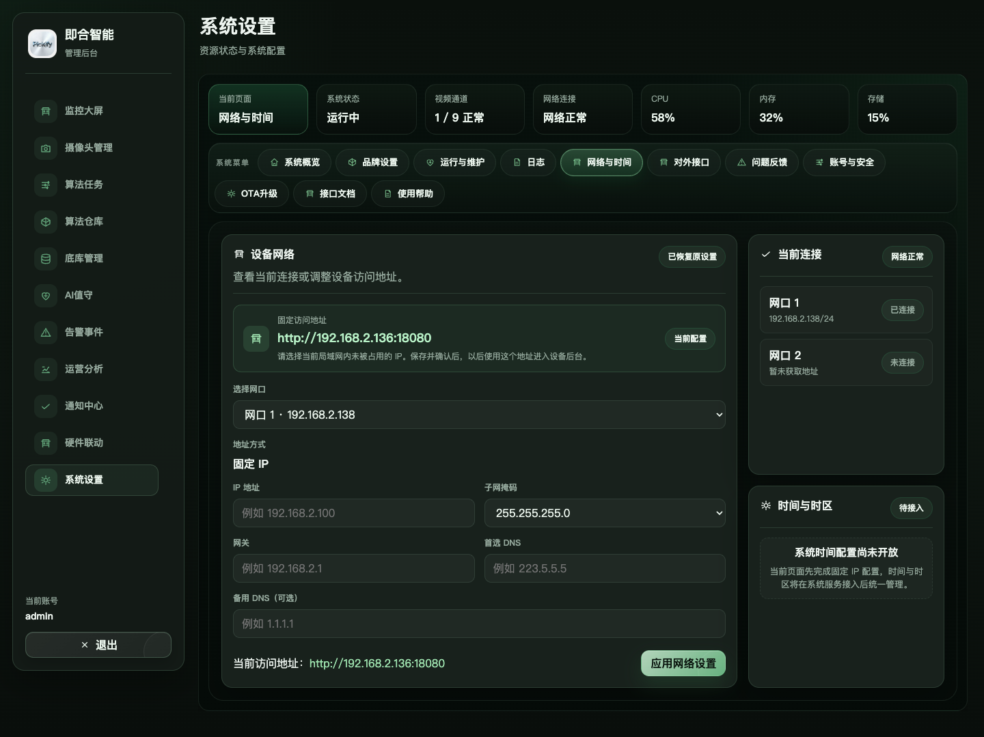
Task: Go to the OTA升级 tab
Action: pos(251,194)
